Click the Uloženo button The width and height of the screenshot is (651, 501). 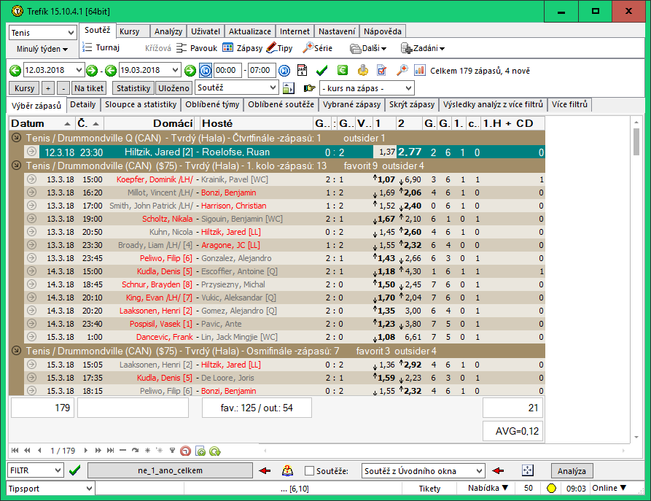174,88
